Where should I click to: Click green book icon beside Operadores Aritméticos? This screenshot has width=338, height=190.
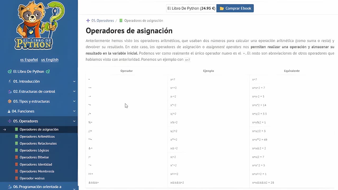pos(16,136)
